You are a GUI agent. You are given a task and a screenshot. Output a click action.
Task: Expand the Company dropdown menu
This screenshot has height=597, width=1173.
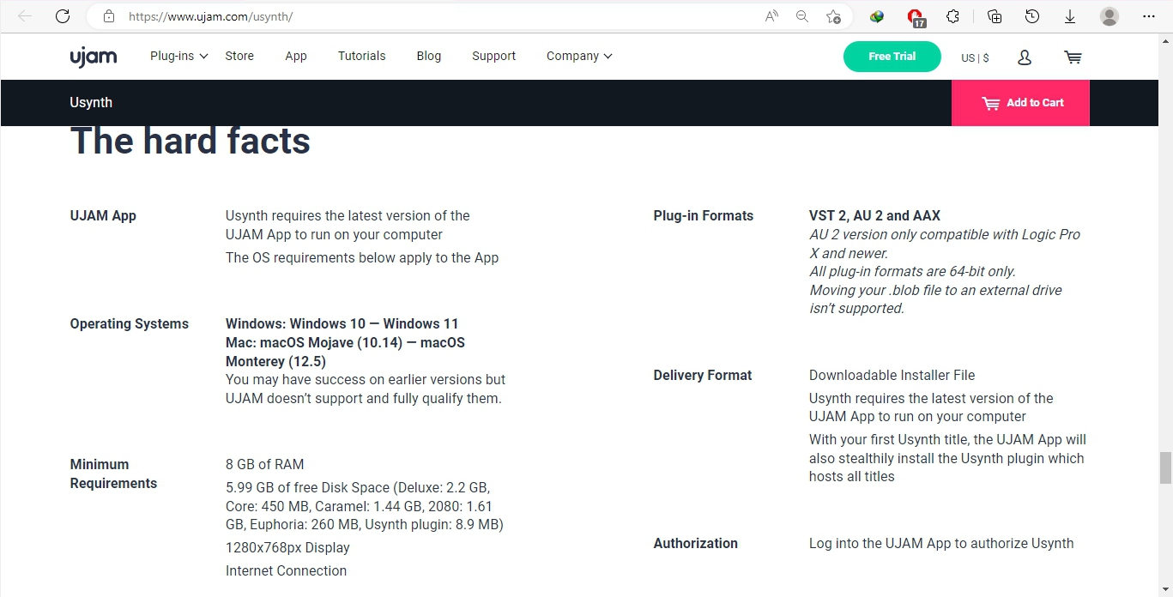pyautogui.click(x=579, y=57)
